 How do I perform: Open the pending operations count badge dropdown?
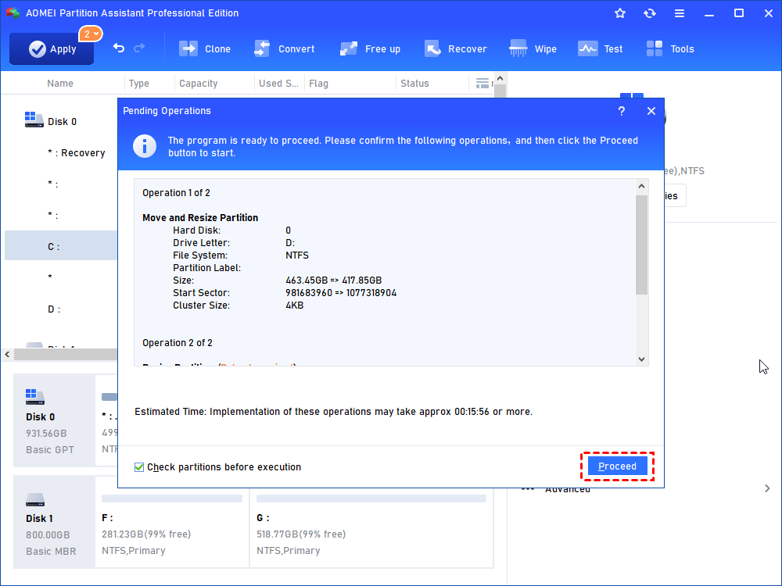pos(90,34)
